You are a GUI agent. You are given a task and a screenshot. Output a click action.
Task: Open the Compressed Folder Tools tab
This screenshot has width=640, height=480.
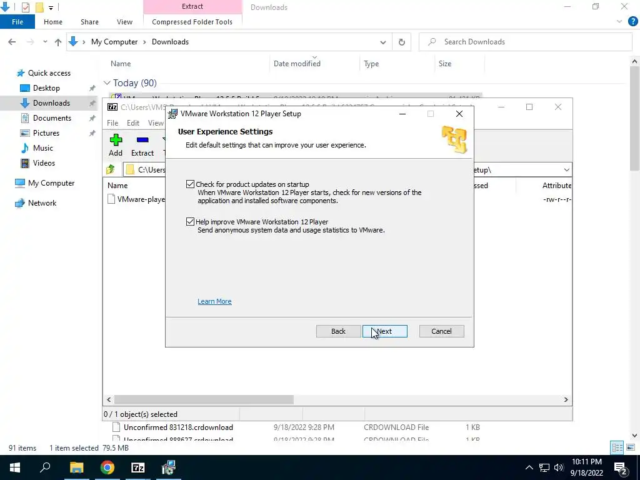(192, 22)
